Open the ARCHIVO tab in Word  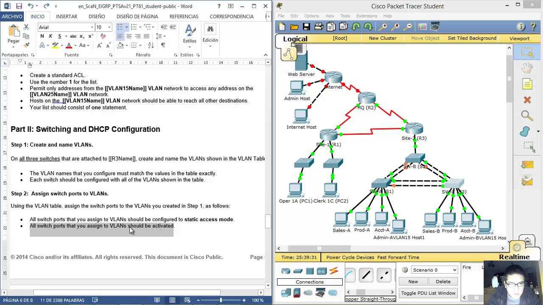(x=12, y=17)
